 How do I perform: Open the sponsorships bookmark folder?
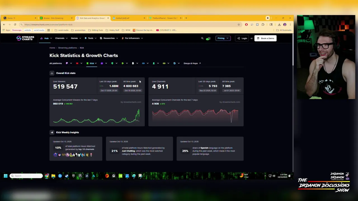coord(78,30)
